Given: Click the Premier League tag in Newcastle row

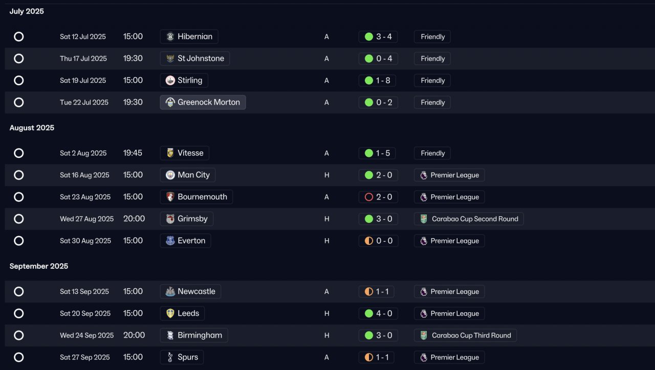Looking at the screenshot, I should pyautogui.click(x=449, y=292).
